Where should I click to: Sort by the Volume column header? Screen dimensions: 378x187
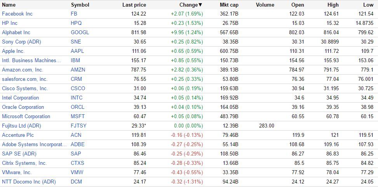click(x=265, y=5)
